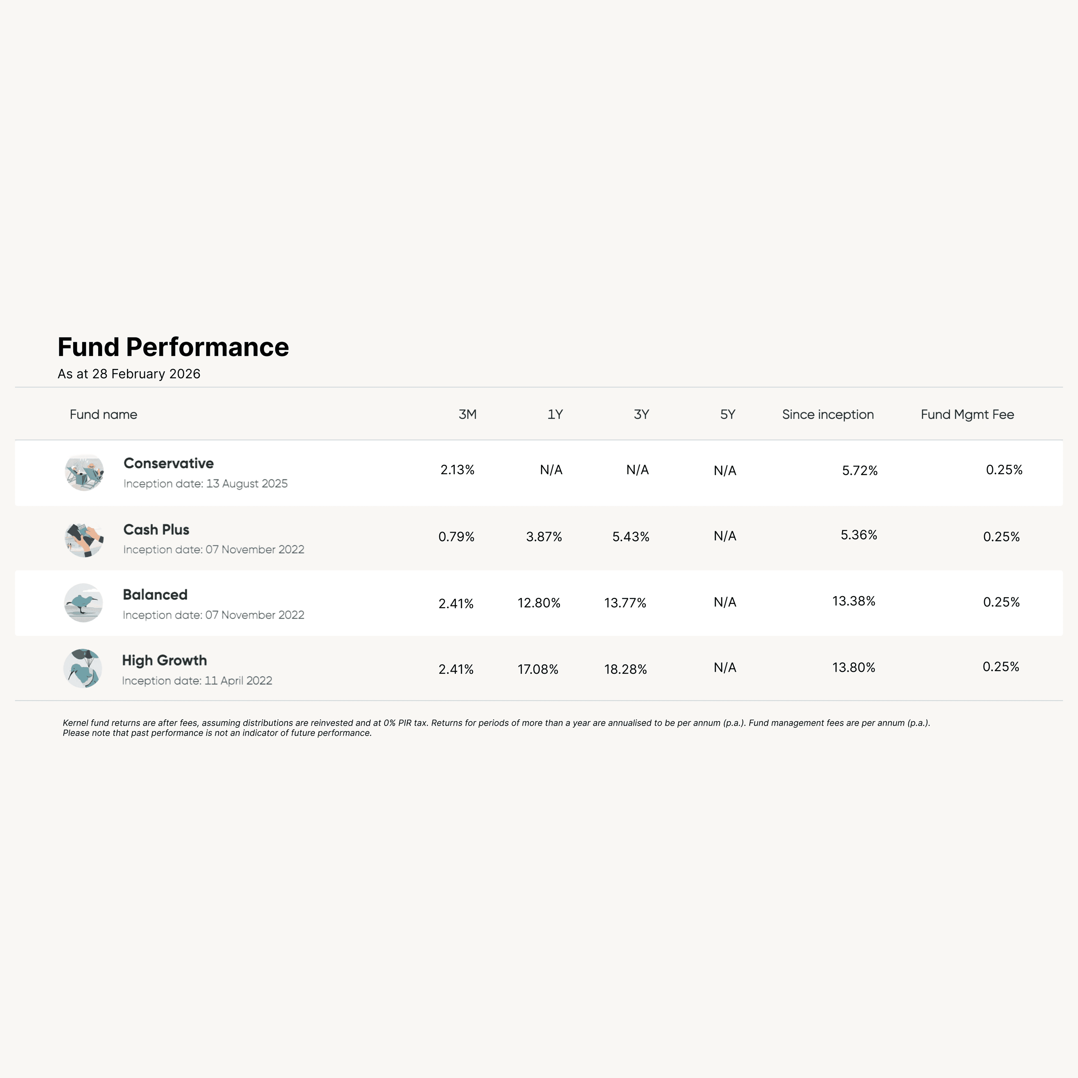Click the 3Y column header
The width and height of the screenshot is (1078, 1078).
coord(641,415)
